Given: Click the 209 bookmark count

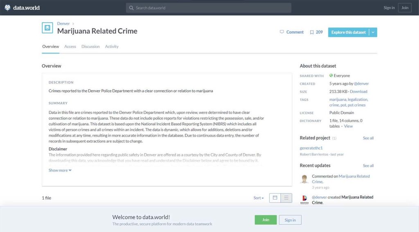Looking at the screenshot, I should coord(319,32).
